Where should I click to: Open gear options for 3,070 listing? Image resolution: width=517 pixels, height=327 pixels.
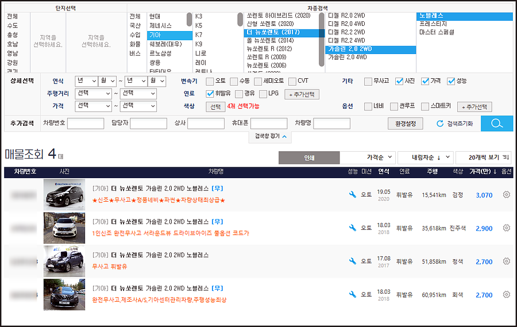pos(507,195)
